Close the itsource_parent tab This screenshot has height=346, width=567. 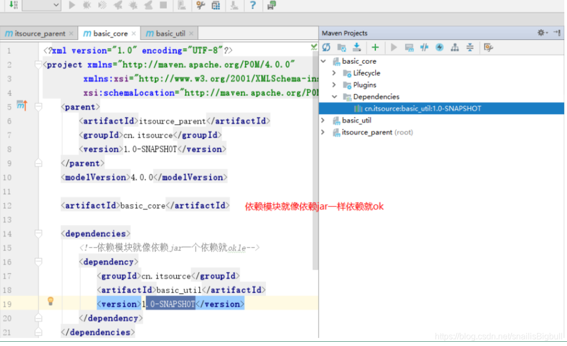71,33
